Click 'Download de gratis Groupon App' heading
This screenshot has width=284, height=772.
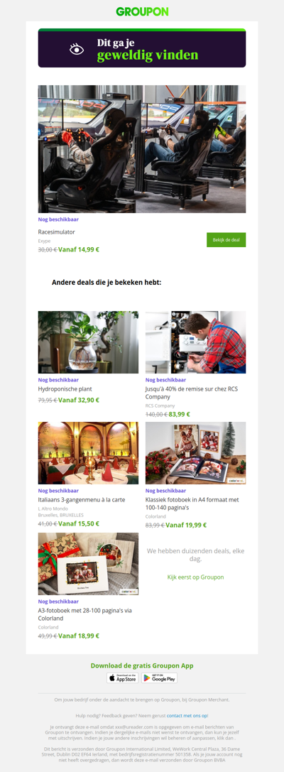tap(142, 665)
